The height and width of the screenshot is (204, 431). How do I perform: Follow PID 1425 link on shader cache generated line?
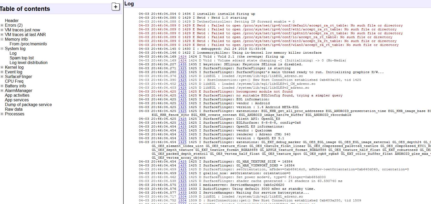tap(182, 181)
